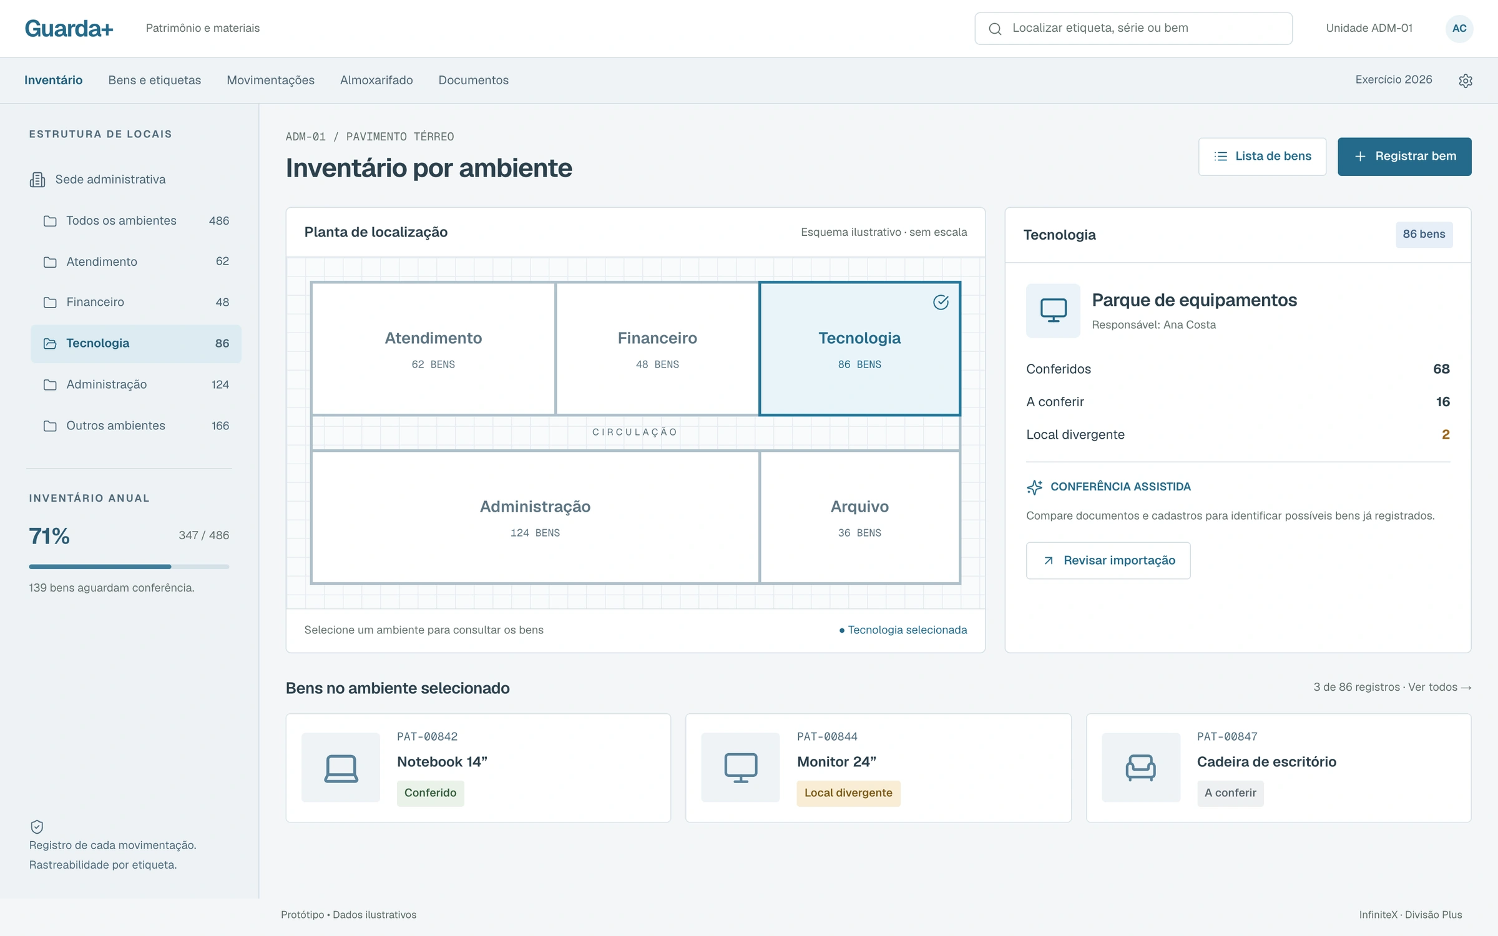Click the Revisar importação button

[x=1108, y=560]
